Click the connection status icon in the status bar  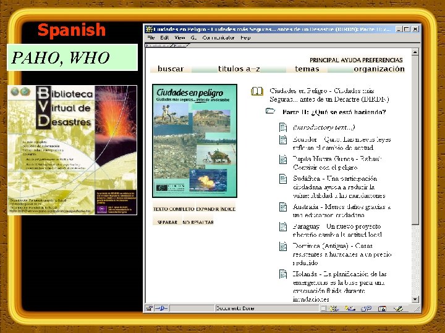(161, 308)
